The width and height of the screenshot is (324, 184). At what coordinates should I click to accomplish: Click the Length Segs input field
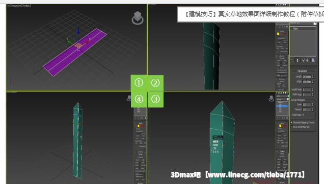(x=307, y=90)
